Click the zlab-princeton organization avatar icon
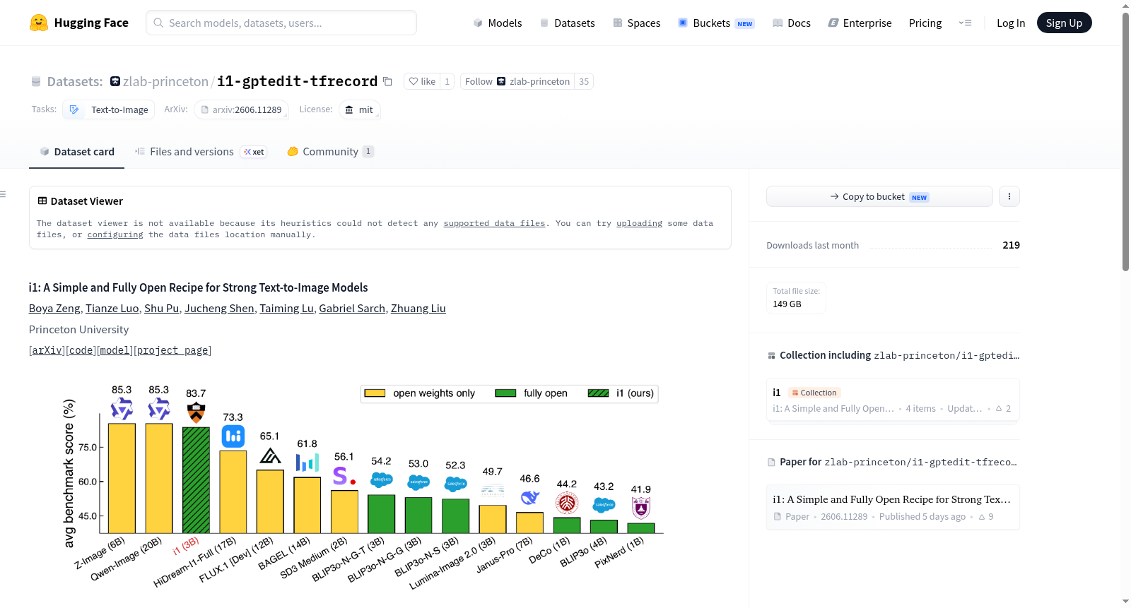This screenshot has width=1131, height=608. pyautogui.click(x=115, y=81)
